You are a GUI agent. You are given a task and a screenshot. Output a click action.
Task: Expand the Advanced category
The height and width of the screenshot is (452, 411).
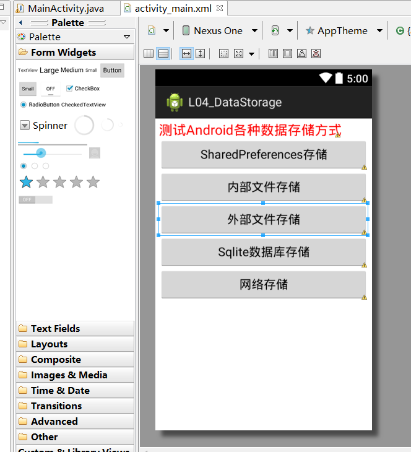pos(75,421)
